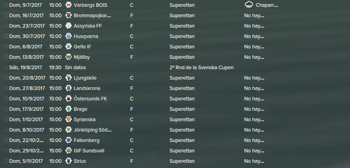Click the Husqvarna club badge

(x=68, y=36)
